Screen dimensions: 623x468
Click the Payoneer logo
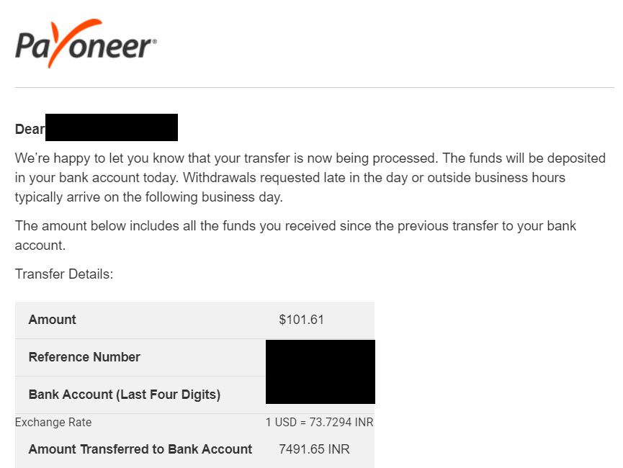86,43
